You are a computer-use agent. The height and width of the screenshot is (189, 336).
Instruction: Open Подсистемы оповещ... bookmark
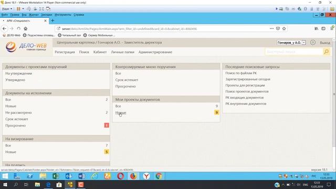point(39,35)
